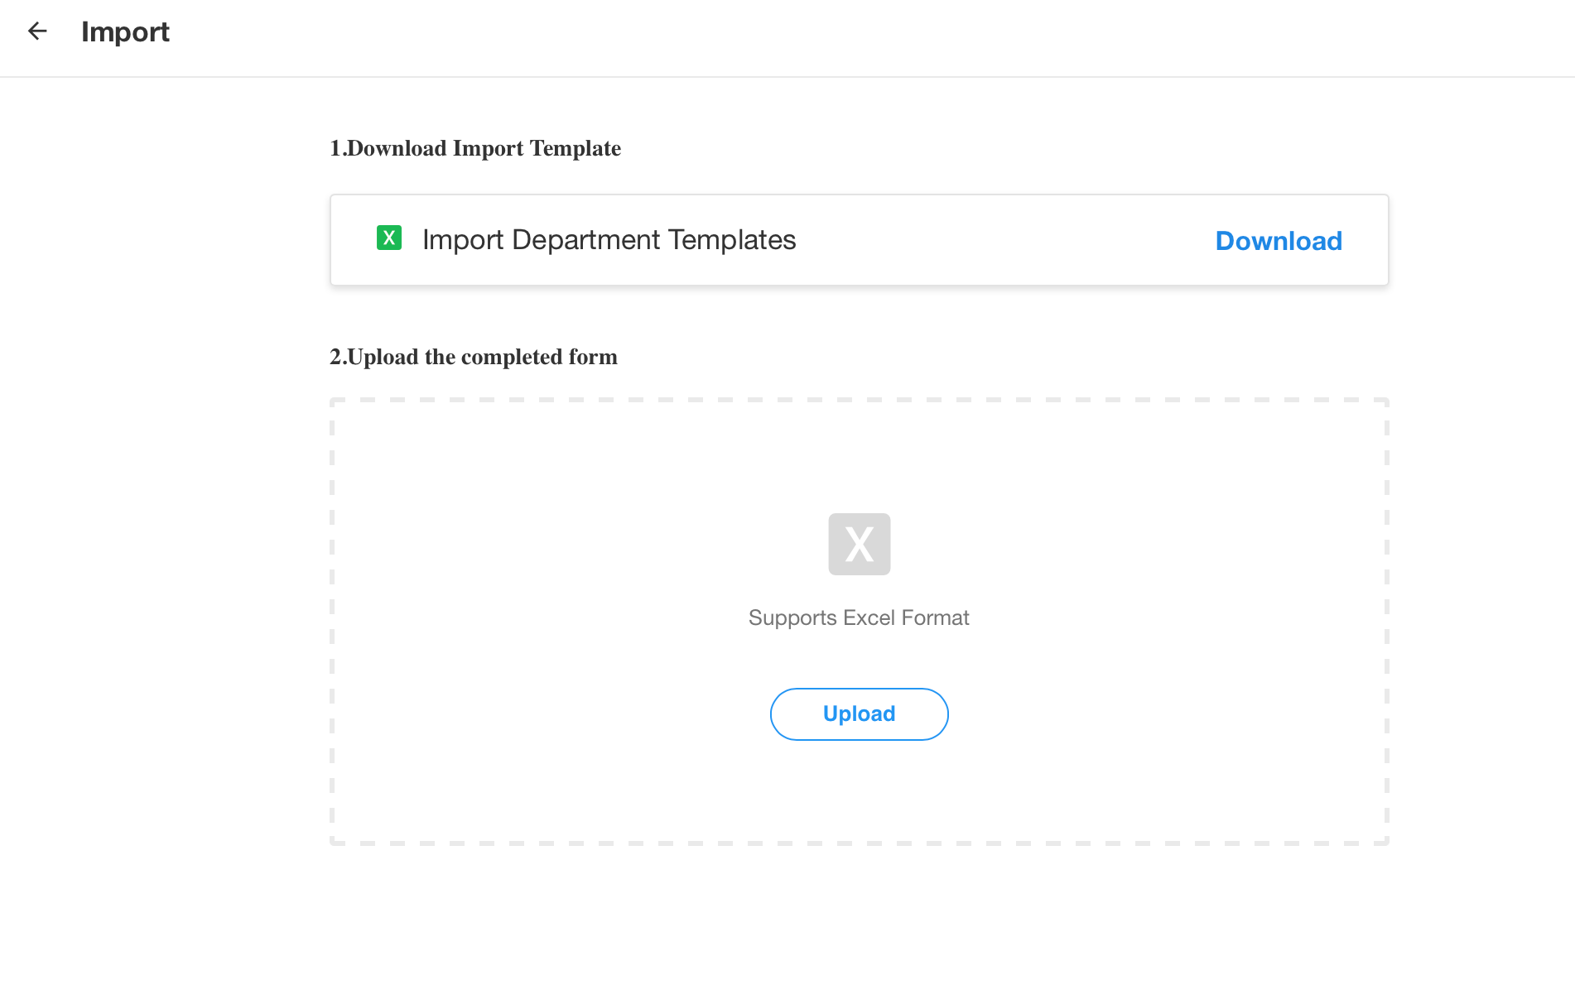Click the back arrow beside Import

tap(37, 31)
